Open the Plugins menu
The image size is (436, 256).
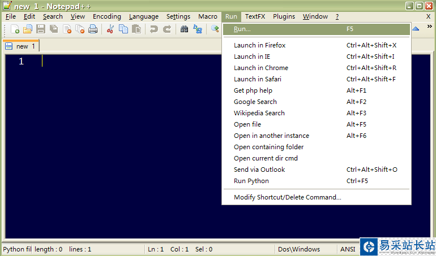point(284,16)
